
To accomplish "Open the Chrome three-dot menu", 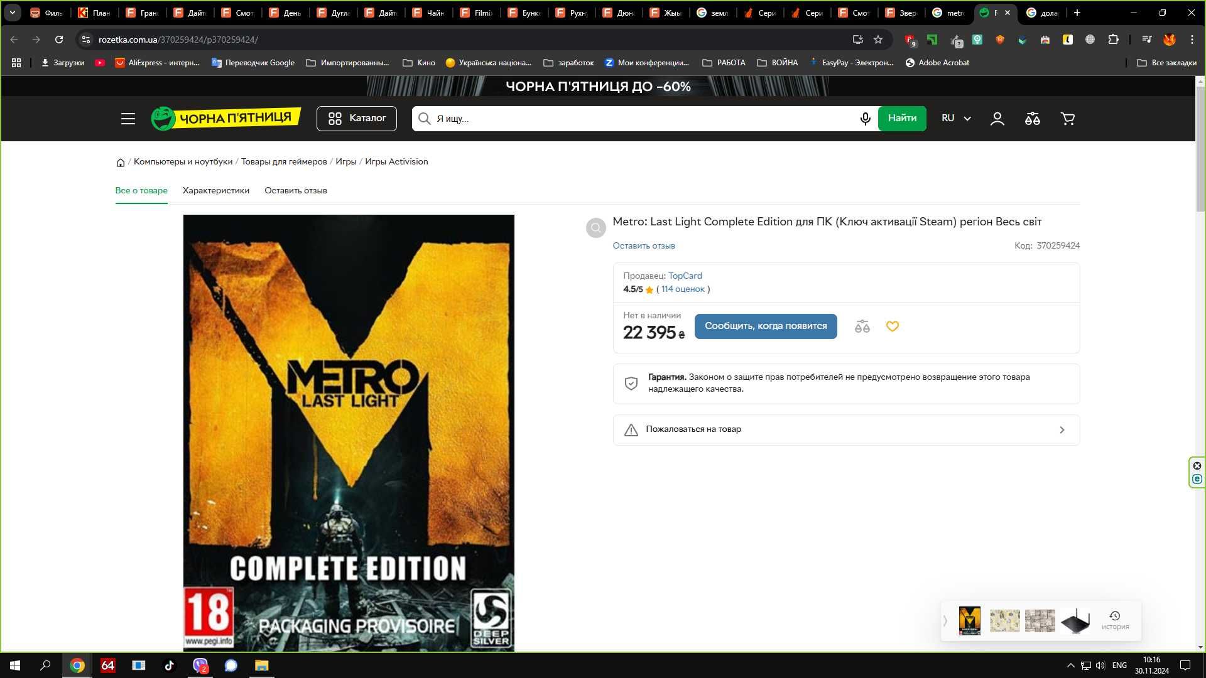I will point(1192,40).
